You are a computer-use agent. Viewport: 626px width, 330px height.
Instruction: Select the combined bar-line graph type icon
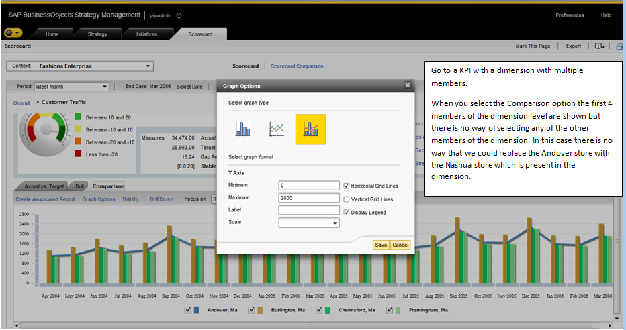click(x=310, y=129)
